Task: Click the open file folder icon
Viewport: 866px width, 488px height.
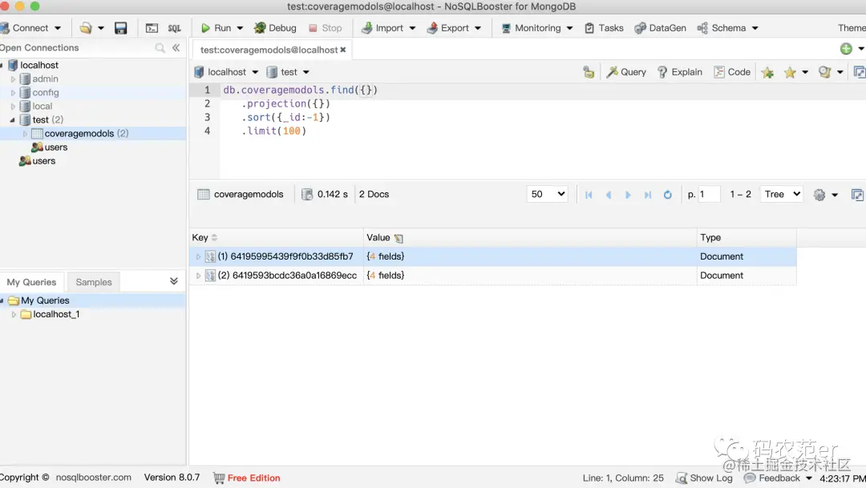Action: click(x=86, y=28)
